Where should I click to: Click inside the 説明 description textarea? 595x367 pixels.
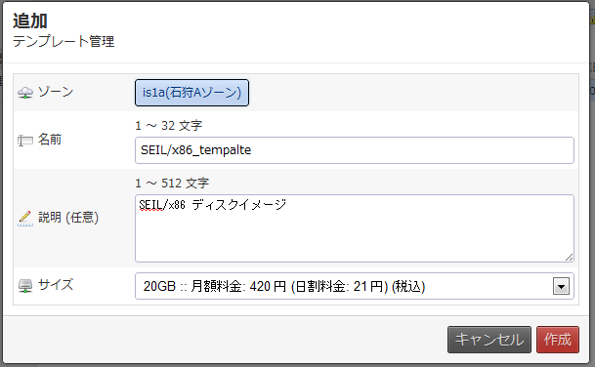point(354,228)
